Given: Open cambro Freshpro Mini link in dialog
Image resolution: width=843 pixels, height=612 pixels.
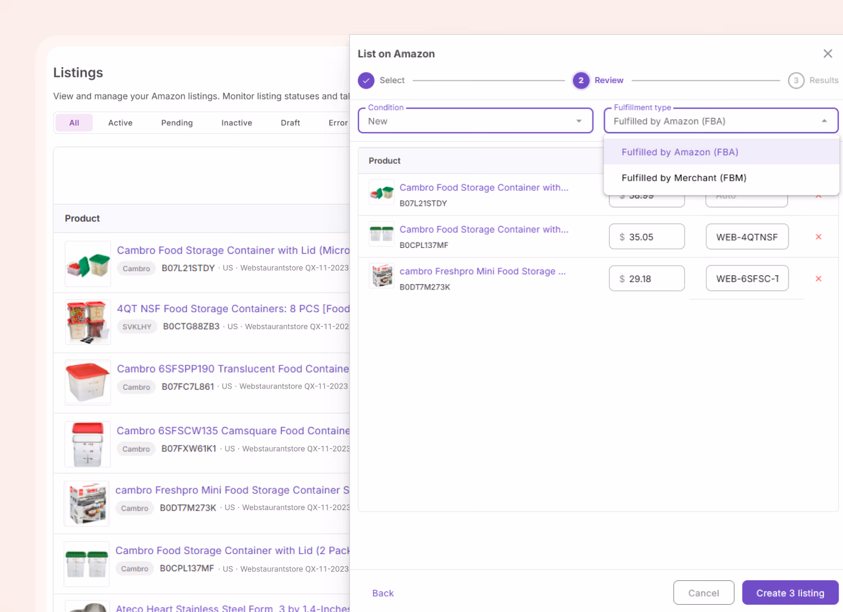Looking at the screenshot, I should (x=483, y=271).
